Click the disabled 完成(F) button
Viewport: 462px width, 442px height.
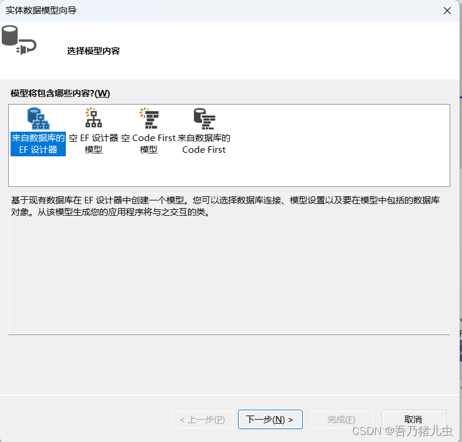click(x=342, y=419)
